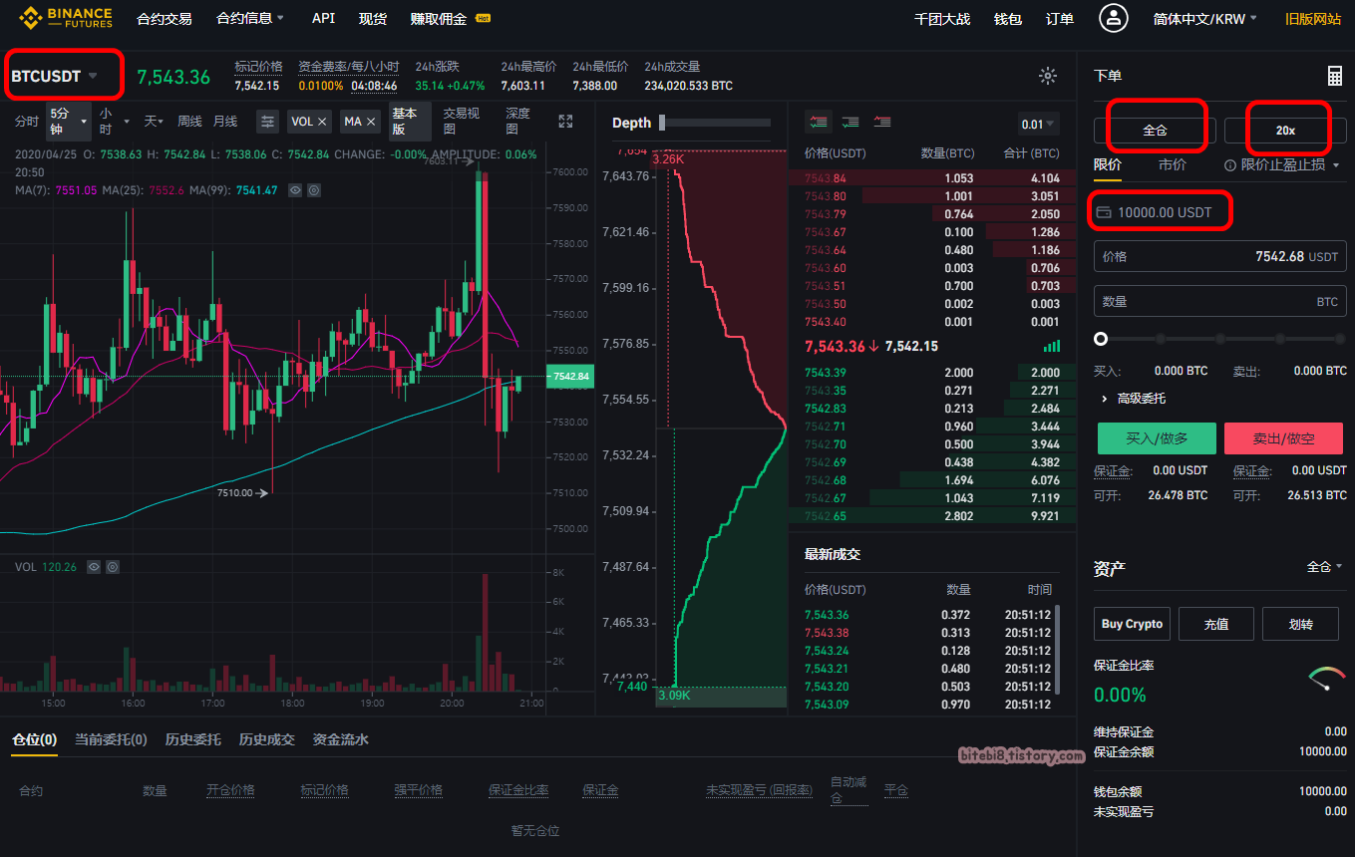Select 月线 monthly interval
Screen dimensions: 1355x857
pyautogui.click(x=225, y=121)
